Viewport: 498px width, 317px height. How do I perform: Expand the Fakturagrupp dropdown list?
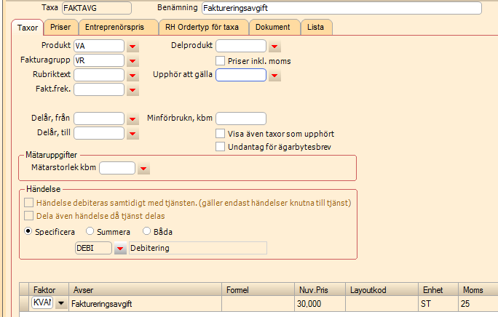point(133,61)
